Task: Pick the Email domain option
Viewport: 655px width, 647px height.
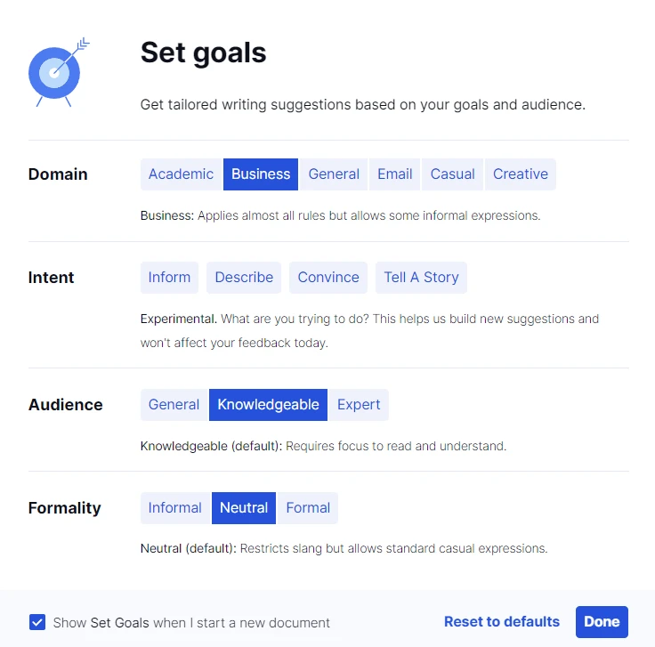Action: point(395,174)
